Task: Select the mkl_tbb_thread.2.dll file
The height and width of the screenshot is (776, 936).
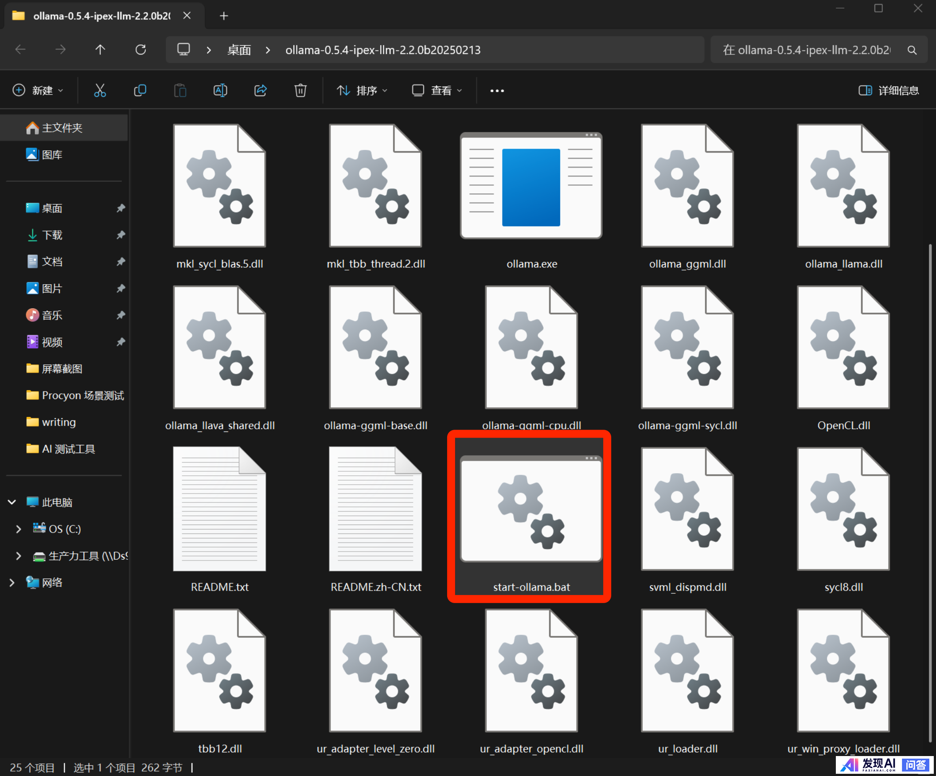Action: [376, 197]
